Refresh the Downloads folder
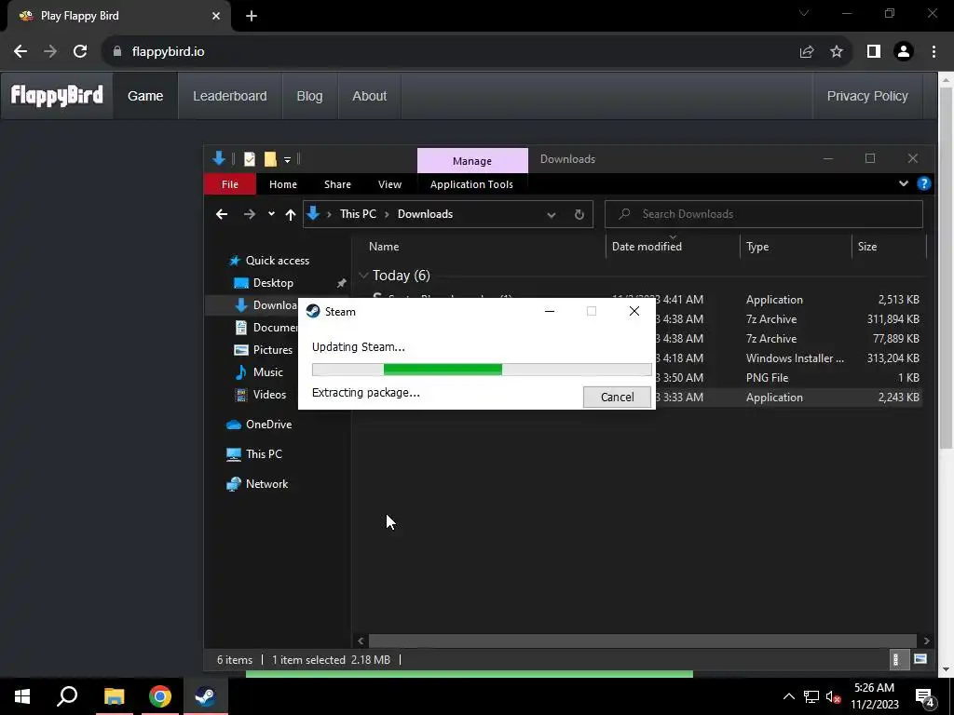 (x=579, y=215)
